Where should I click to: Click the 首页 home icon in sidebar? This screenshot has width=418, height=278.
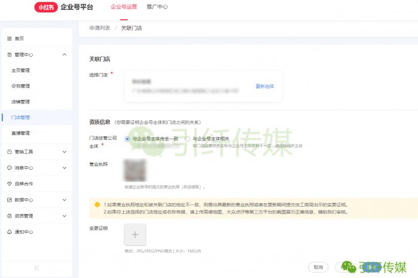point(9,39)
